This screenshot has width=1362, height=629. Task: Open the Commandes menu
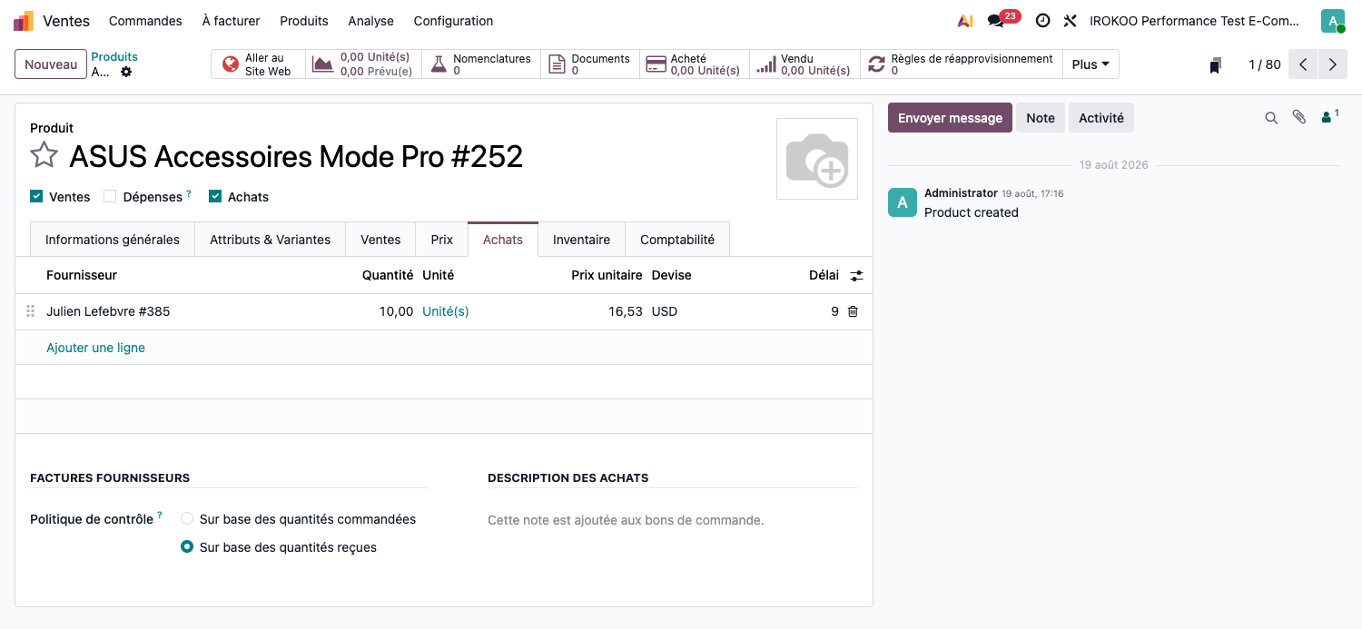pos(145,21)
